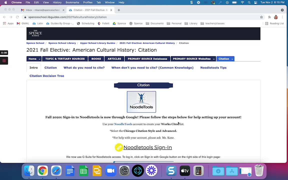
Task: Click the Spence School header logo
Action: click(x=35, y=33)
